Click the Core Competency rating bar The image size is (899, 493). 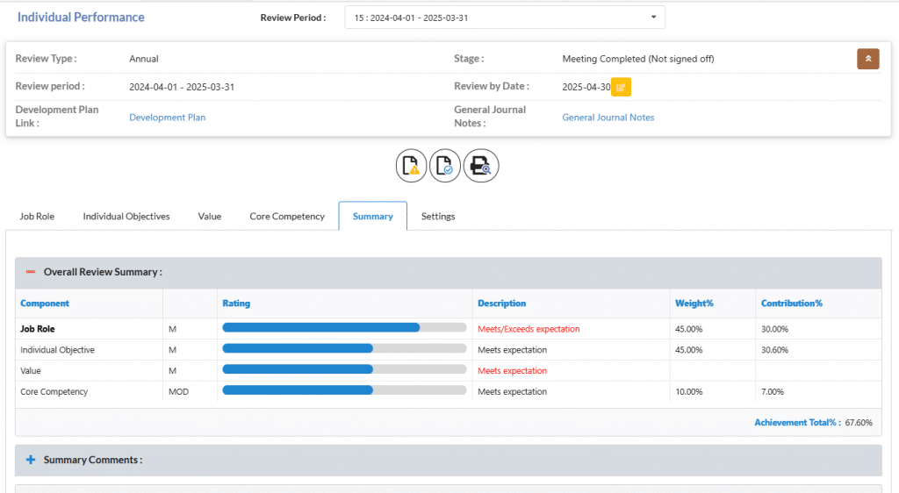(344, 391)
